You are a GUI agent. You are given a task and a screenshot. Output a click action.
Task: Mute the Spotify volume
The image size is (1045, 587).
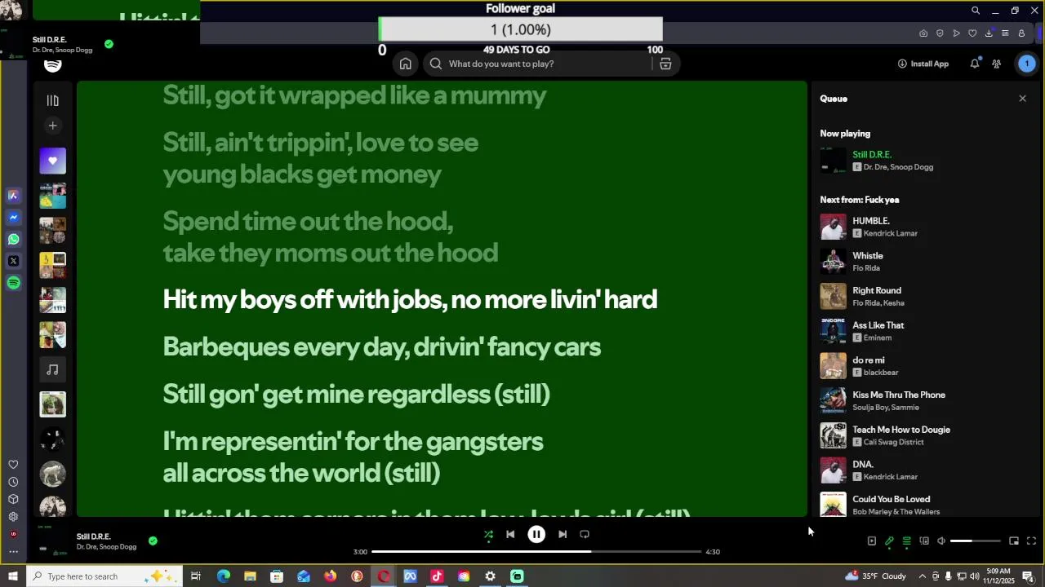(941, 541)
